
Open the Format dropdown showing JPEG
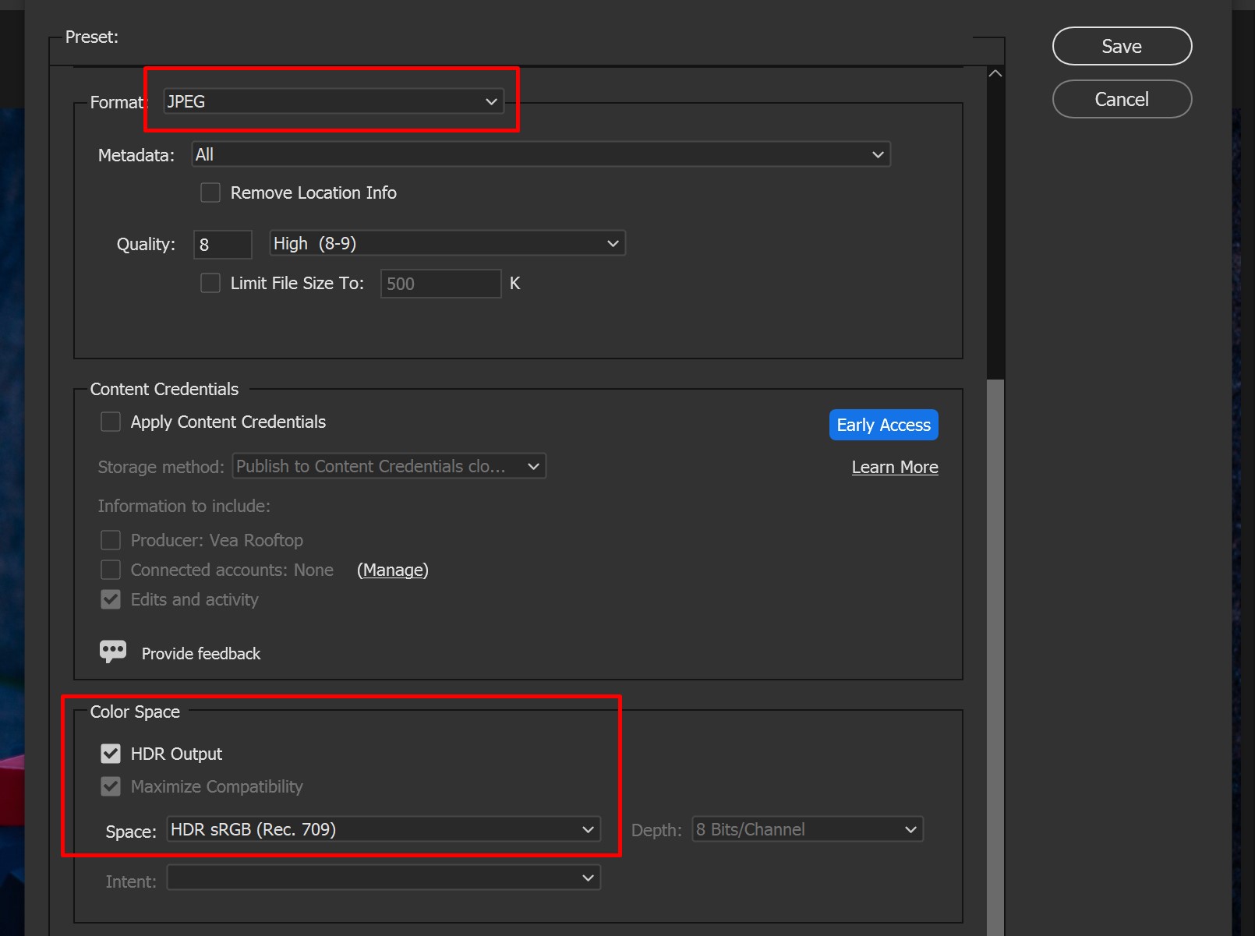click(333, 101)
